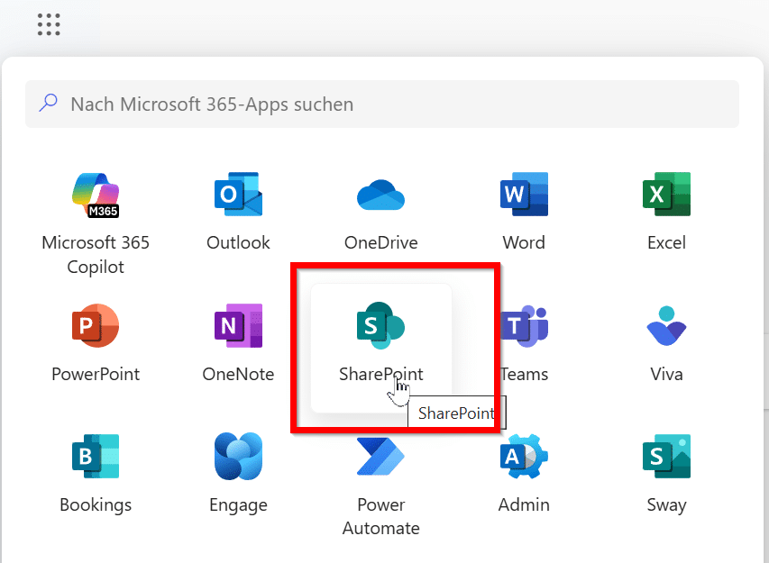769x563 pixels.
Task: Click the "OneDrive" label text
Action: (x=381, y=242)
